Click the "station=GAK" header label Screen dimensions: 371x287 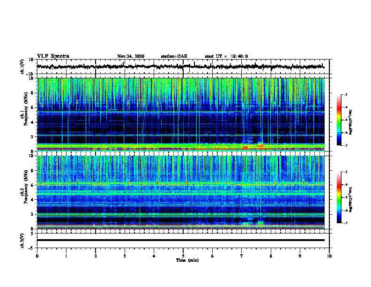click(174, 56)
